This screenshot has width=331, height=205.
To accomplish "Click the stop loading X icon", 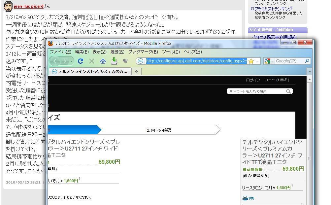I will tap(92, 61).
